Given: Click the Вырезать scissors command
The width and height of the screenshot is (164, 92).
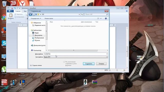Looking at the screenshot, I should [19, 14].
